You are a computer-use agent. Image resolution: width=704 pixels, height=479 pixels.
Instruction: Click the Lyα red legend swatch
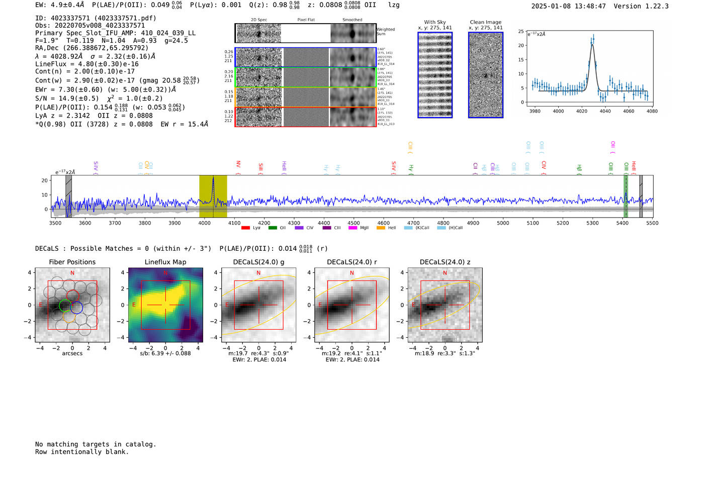pyautogui.click(x=245, y=228)
